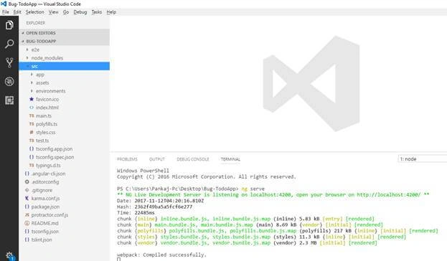Viewport: 447px width, 261px height.
Task: Open the Search view in activity bar
Action: tap(9, 44)
